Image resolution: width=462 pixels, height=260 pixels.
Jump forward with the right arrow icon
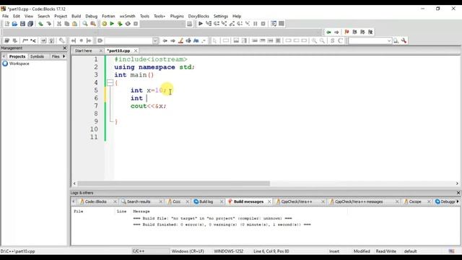pos(336,32)
